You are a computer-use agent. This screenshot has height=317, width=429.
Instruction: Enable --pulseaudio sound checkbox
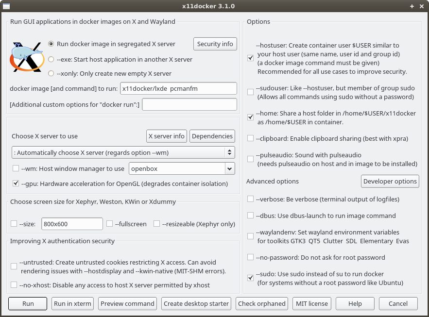coord(250,159)
